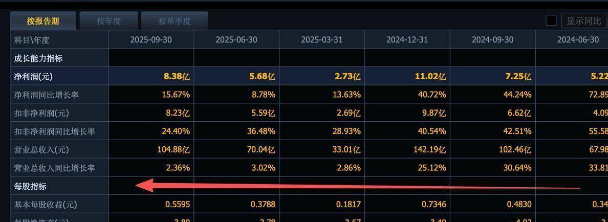The height and width of the screenshot is (222, 608).
Task: Click the 2024-09-30 column header
Action: (x=492, y=40)
